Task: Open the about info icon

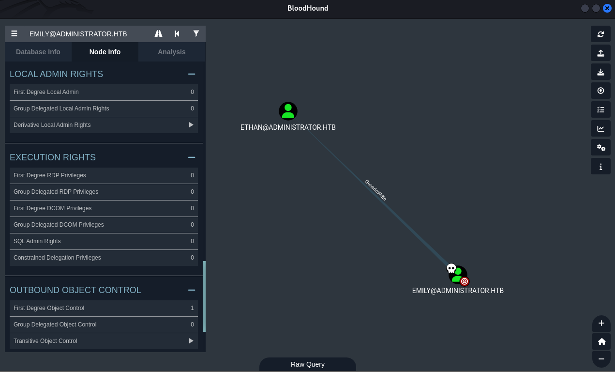Action: (x=600, y=167)
